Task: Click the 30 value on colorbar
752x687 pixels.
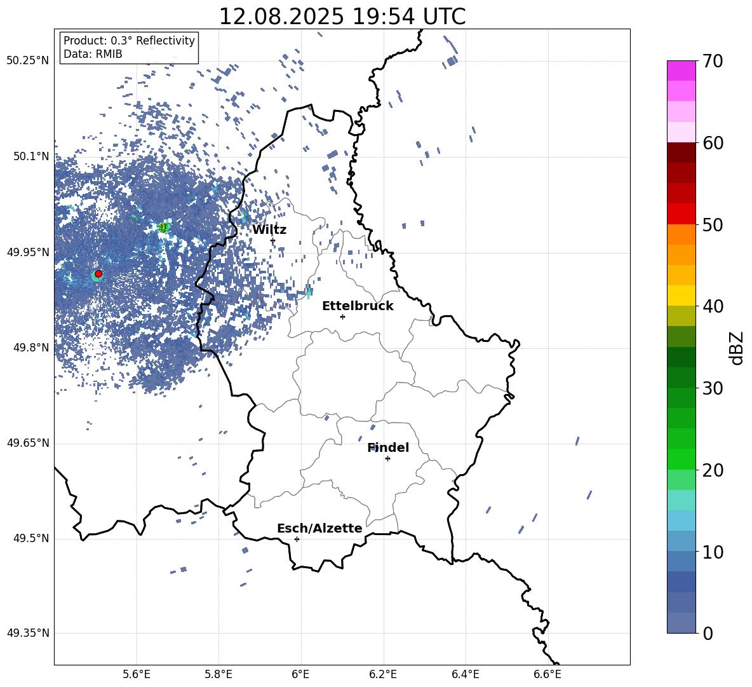Action: [713, 388]
